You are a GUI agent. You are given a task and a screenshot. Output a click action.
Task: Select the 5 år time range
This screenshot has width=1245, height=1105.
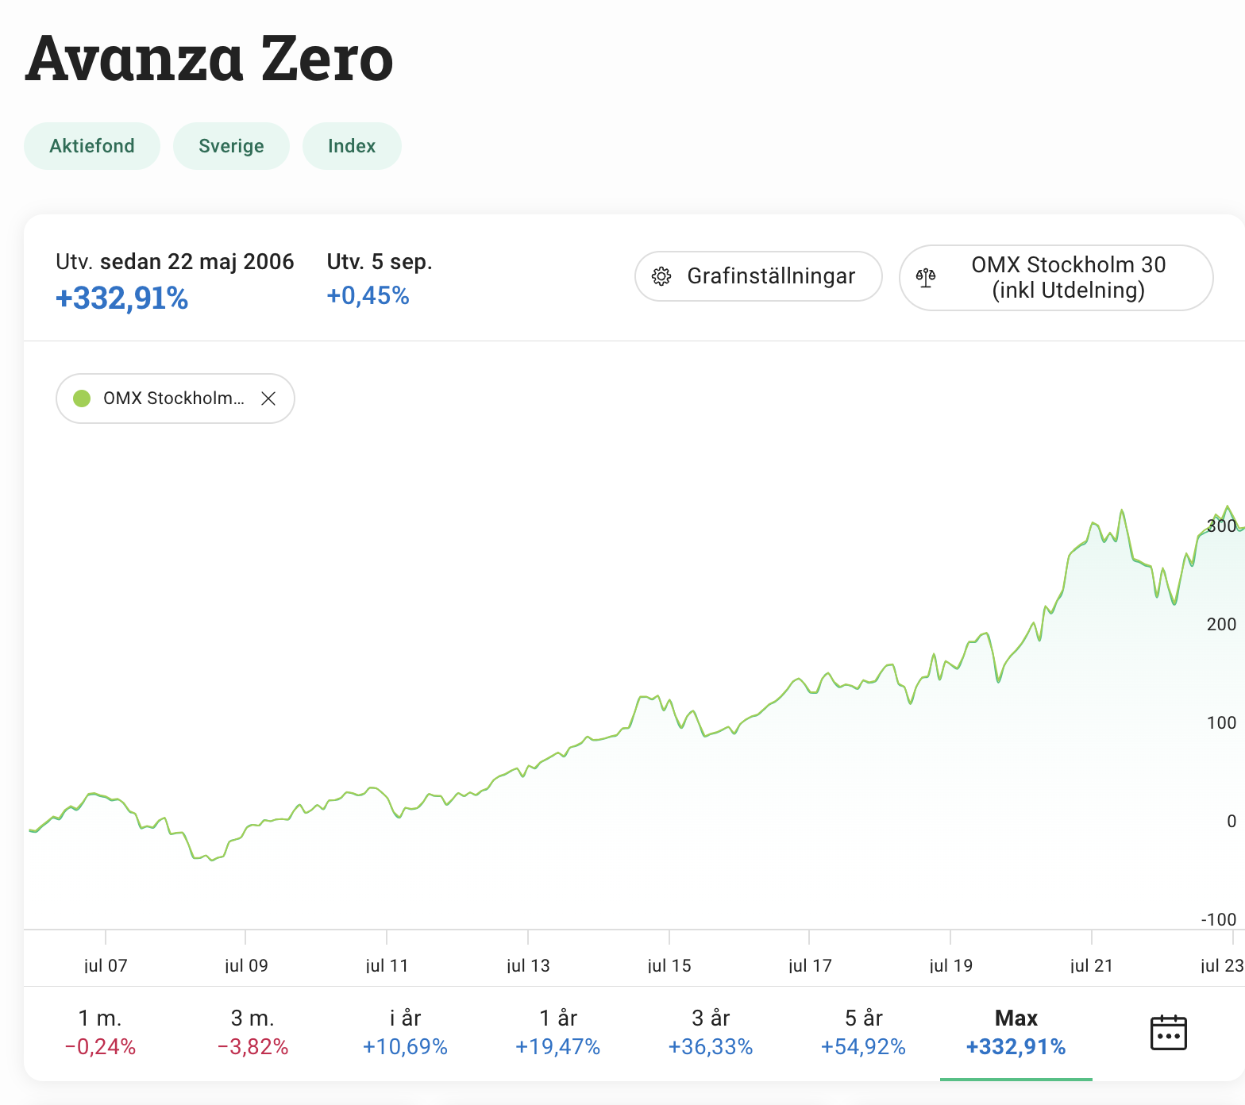(x=863, y=1032)
